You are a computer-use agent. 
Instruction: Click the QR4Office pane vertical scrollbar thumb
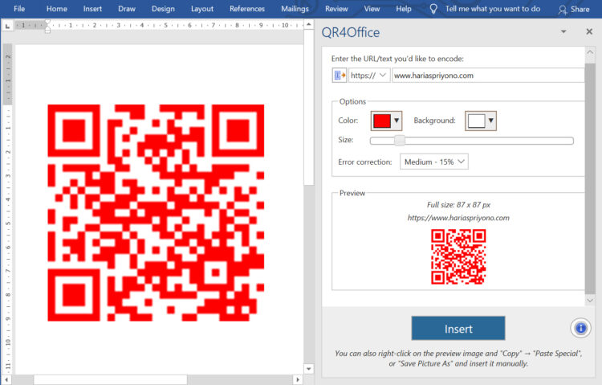tap(590, 179)
